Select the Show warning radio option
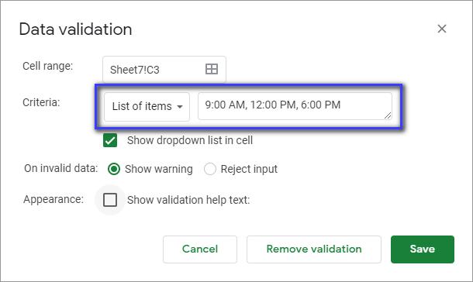Screen dimensions: 473x282 point(114,169)
